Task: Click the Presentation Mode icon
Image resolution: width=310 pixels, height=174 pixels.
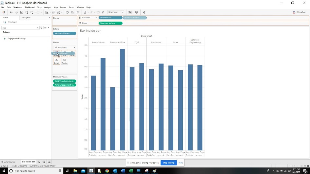Action: pyautogui.click(x=136, y=12)
